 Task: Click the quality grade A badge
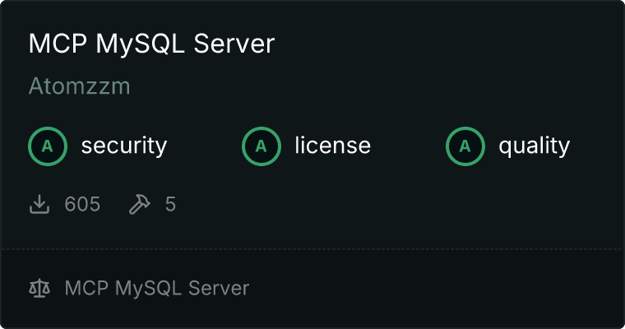click(465, 146)
